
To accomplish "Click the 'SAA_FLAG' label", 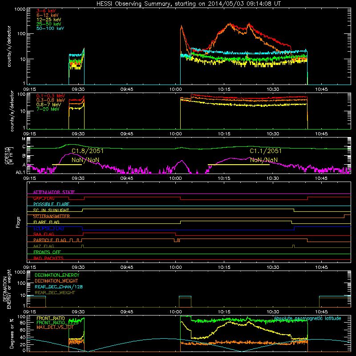I will pos(44,235).
